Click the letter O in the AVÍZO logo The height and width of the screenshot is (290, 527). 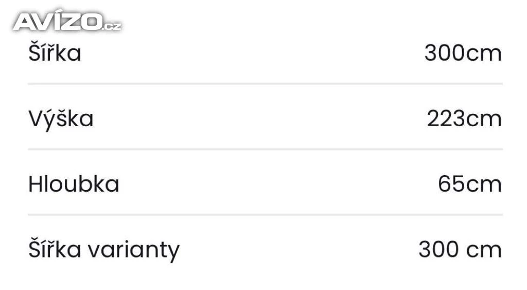[x=91, y=22]
